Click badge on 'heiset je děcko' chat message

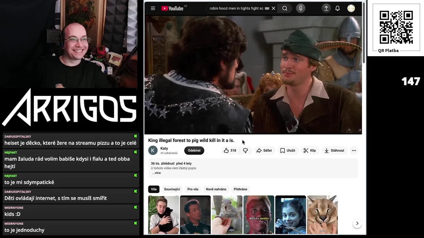click(x=135, y=136)
